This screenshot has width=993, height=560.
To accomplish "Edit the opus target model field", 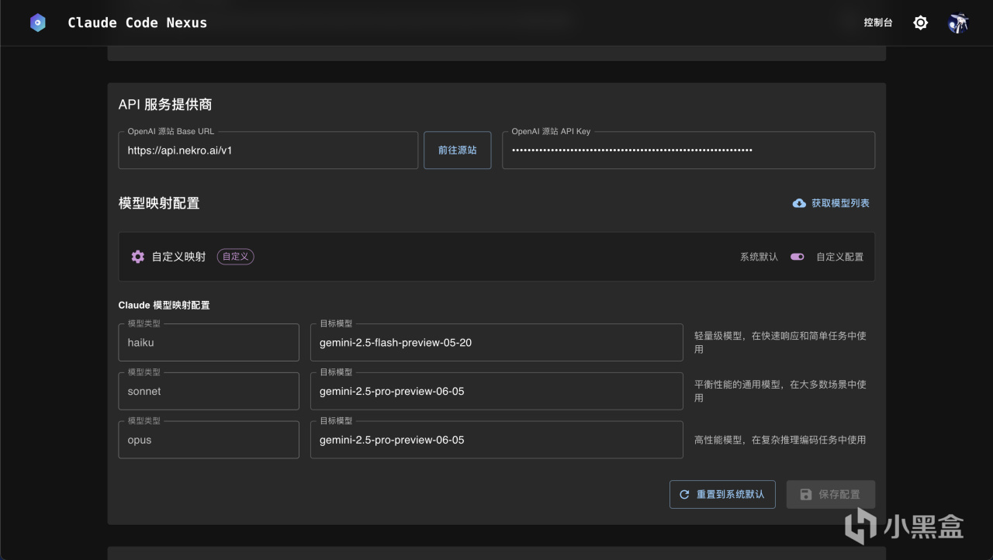I will (x=496, y=440).
